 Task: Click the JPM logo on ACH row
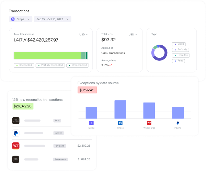16,121
